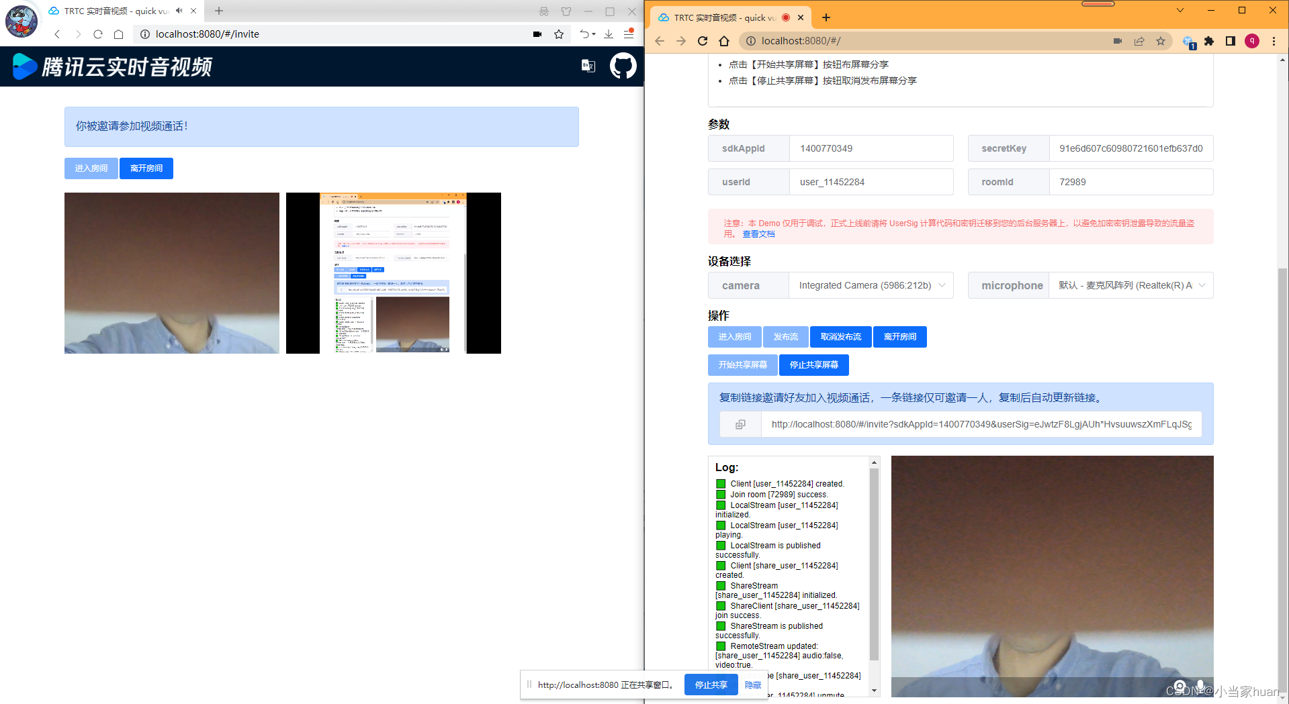This screenshot has height=704, width=1289.
Task: Click the roomId field 72989
Action: point(1130,182)
